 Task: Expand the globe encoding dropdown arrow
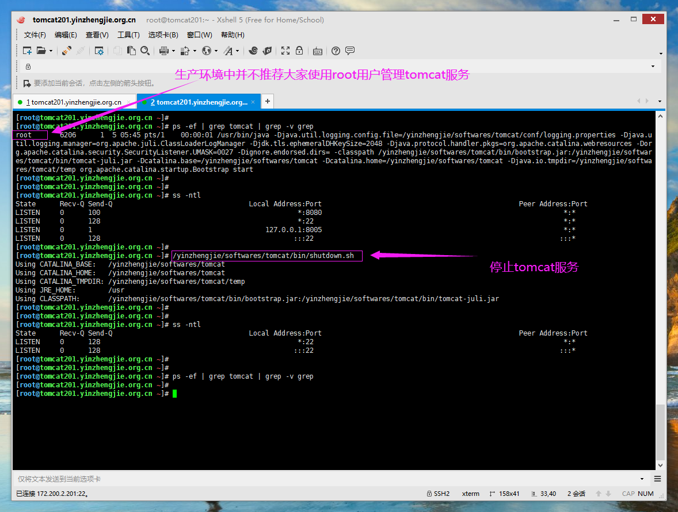216,51
